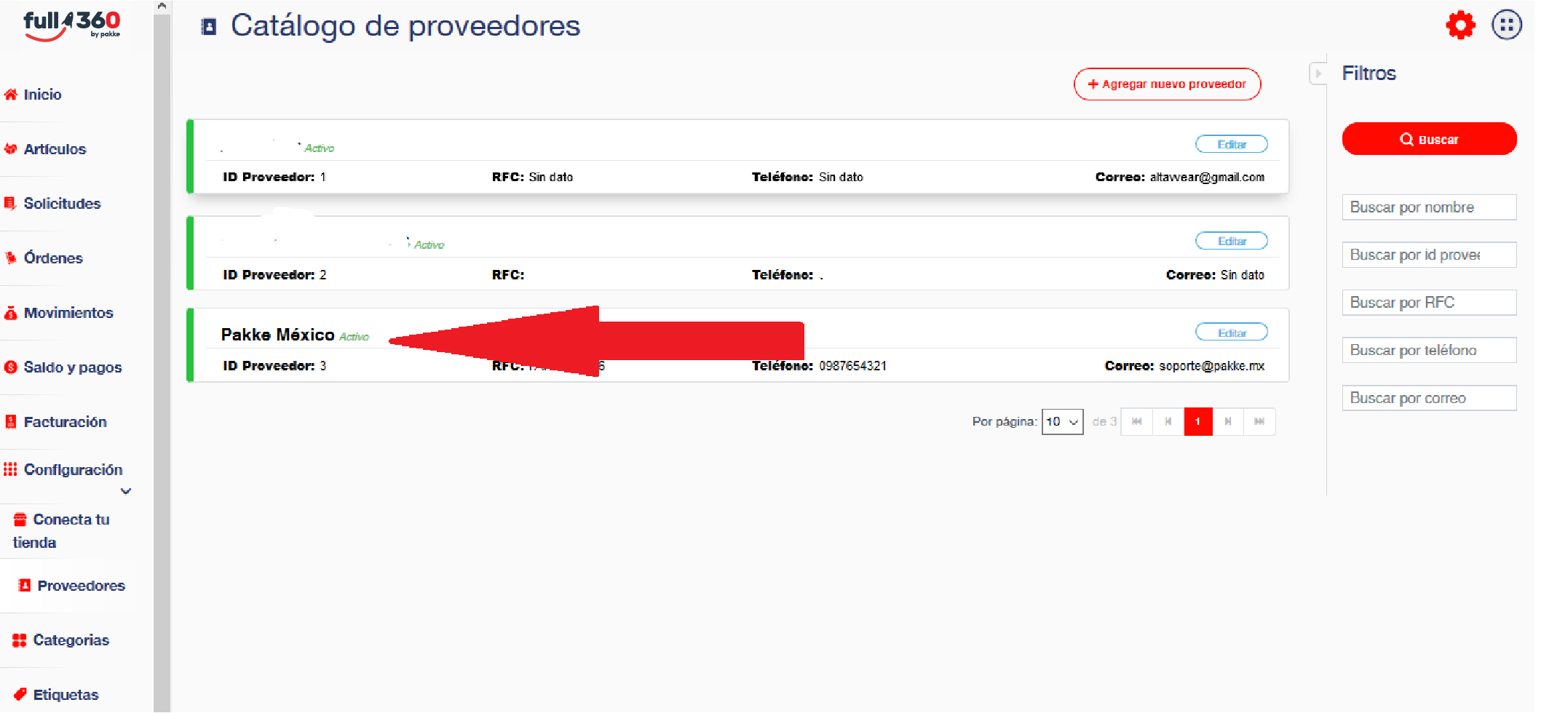
Task: Select Proveedores in the sidebar
Action: pos(81,586)
